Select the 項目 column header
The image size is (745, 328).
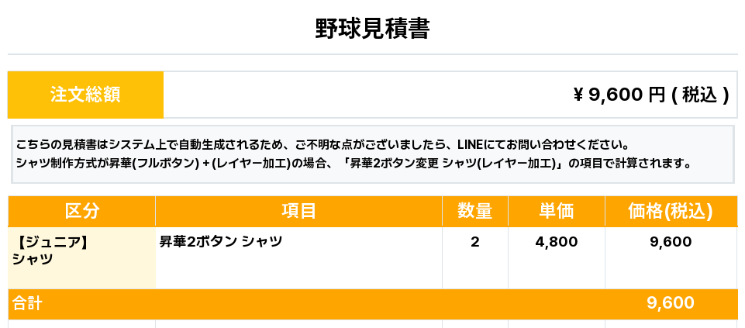(298, 211)
